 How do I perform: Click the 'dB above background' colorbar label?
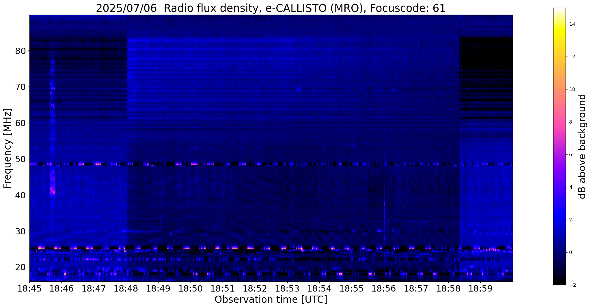point(582,146)
